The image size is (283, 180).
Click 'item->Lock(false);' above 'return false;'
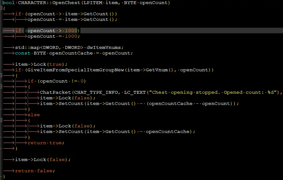pos(43,159)
